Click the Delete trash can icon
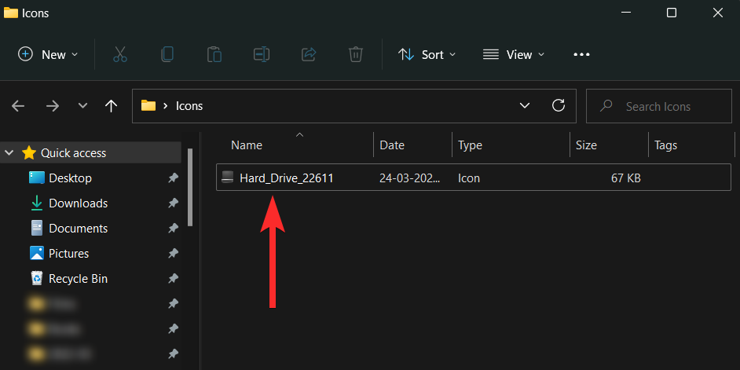740x370 pixels. (356, 54)
